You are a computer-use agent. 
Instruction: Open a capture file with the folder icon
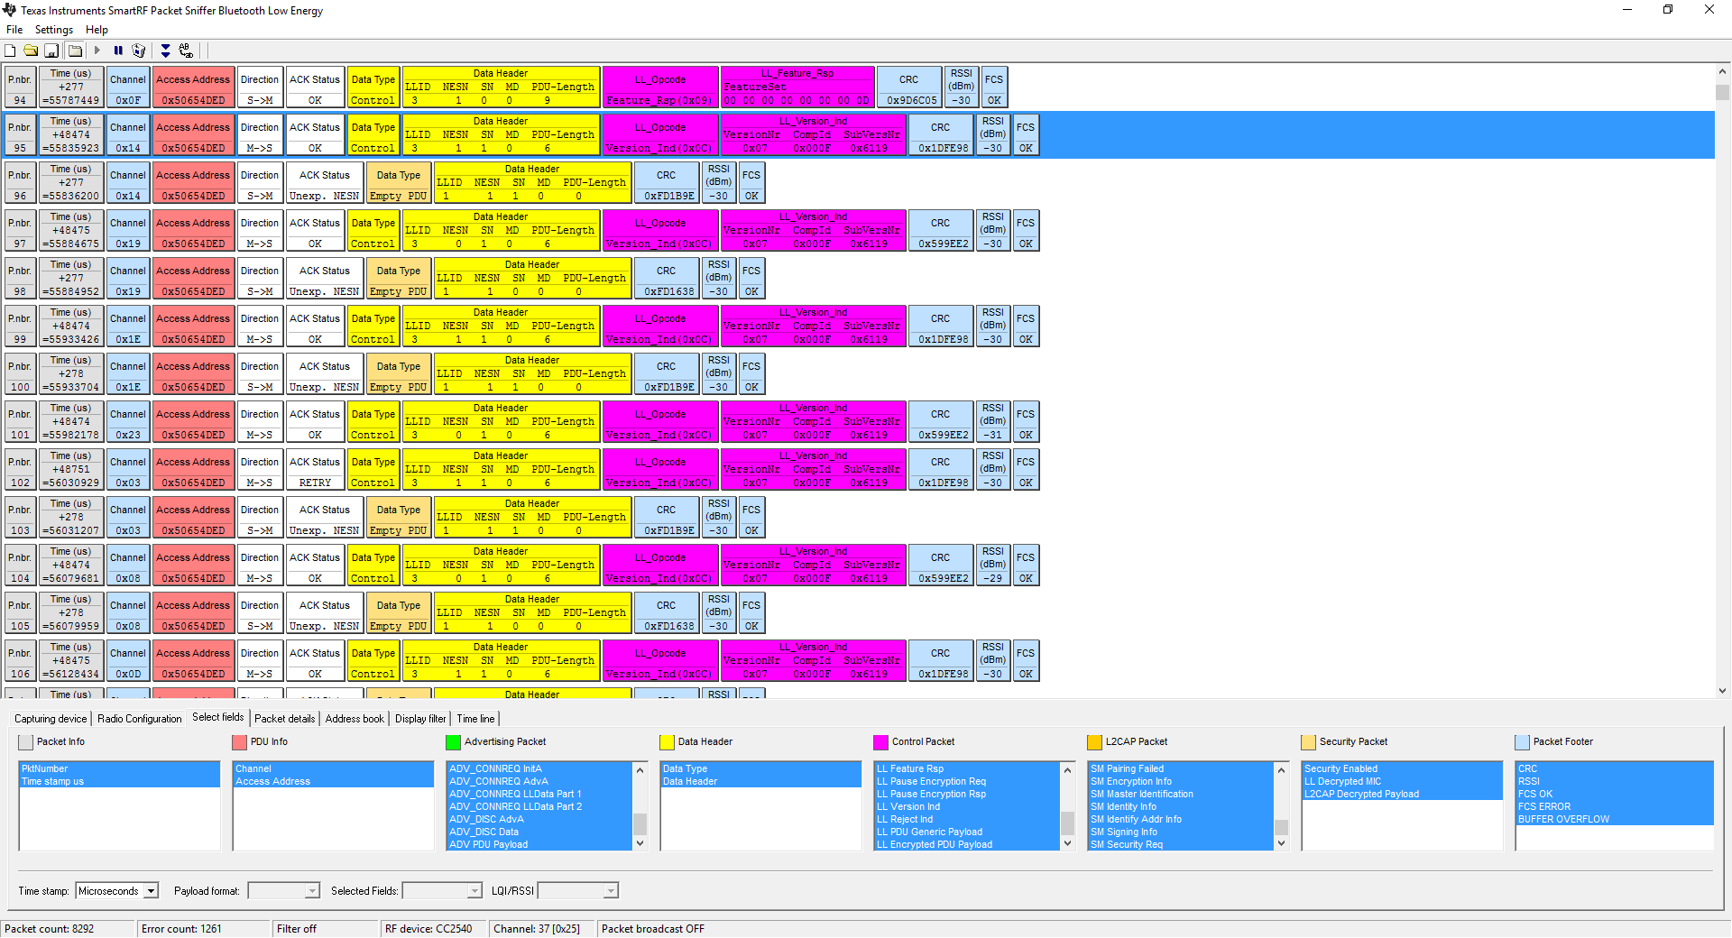(31, 51)
